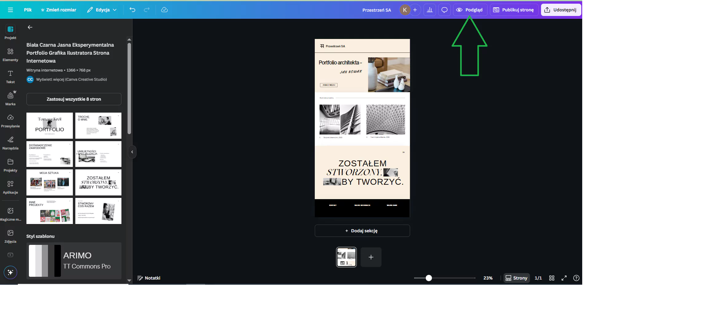Launch the magic assistant sparkle button
The width and height of the screenshot is (727, 332).
pos(10,272)
